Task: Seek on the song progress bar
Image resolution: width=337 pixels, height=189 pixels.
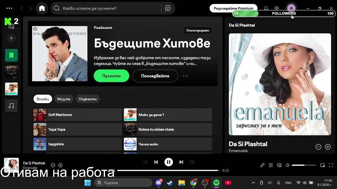Action: coord(168,170)
